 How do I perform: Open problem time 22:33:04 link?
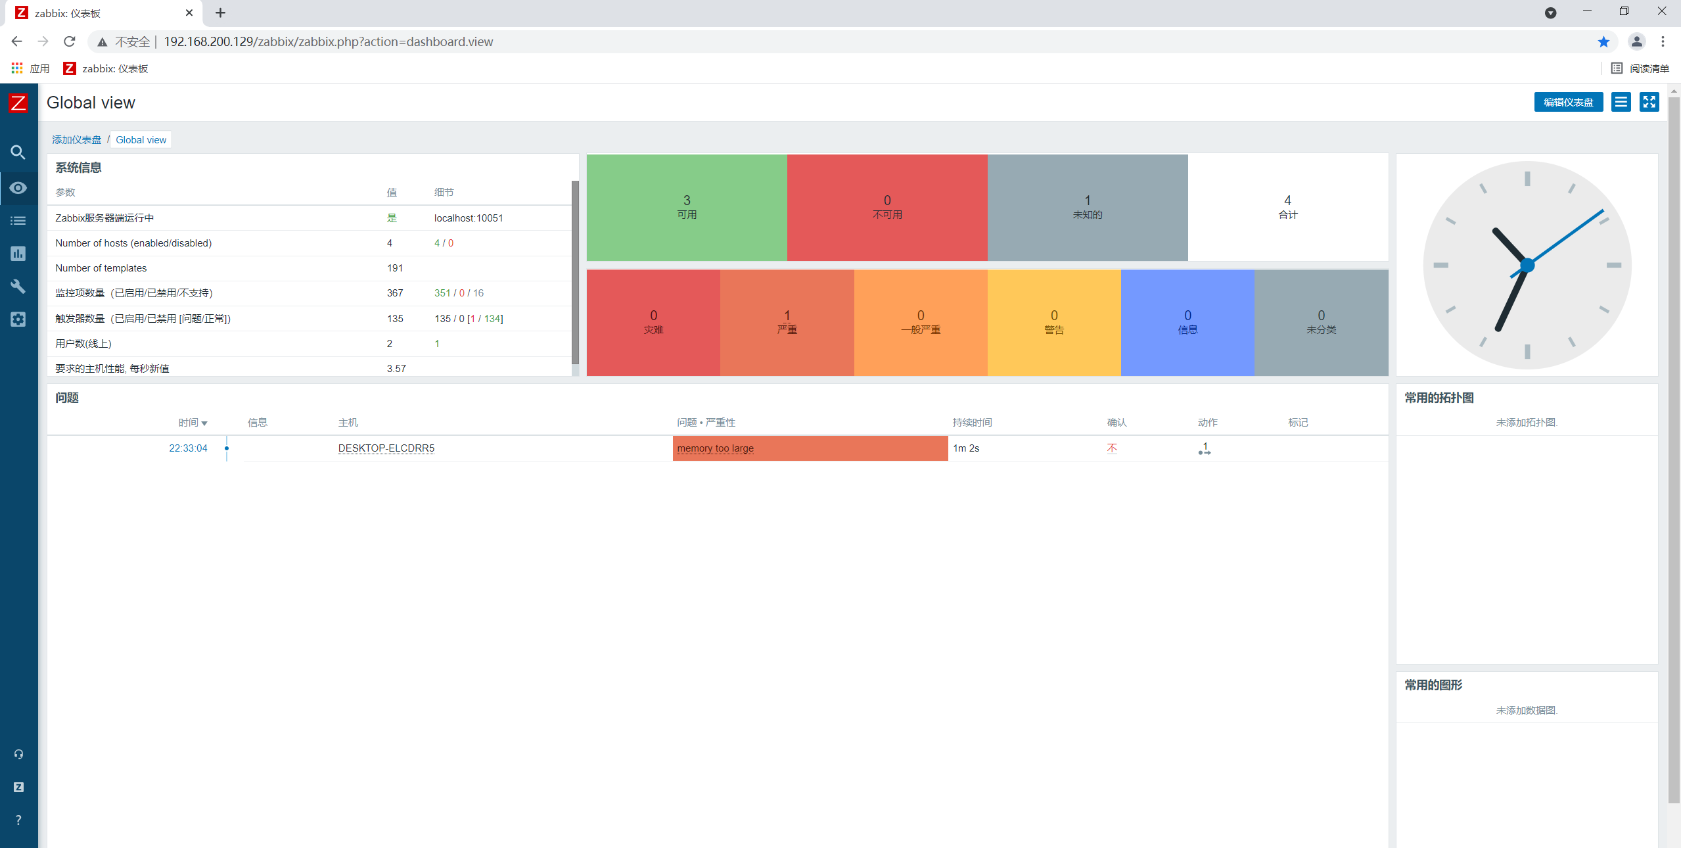[188, 448]
